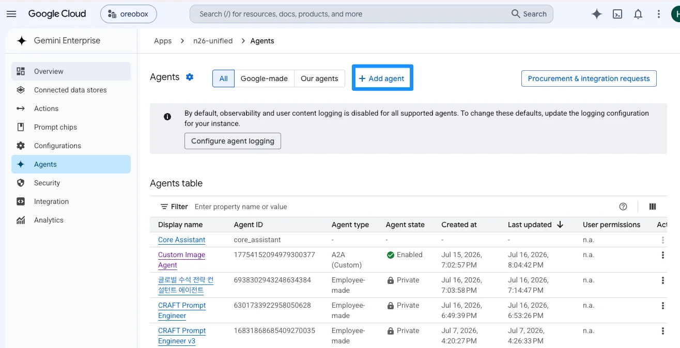
Task: Click the Add agent button
Action: (382, 78)
